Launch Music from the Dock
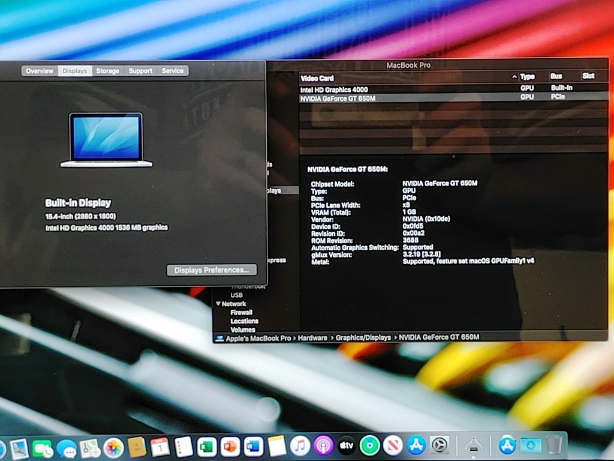The height and width of the screenshot is (461, 614). click(300, 446)
